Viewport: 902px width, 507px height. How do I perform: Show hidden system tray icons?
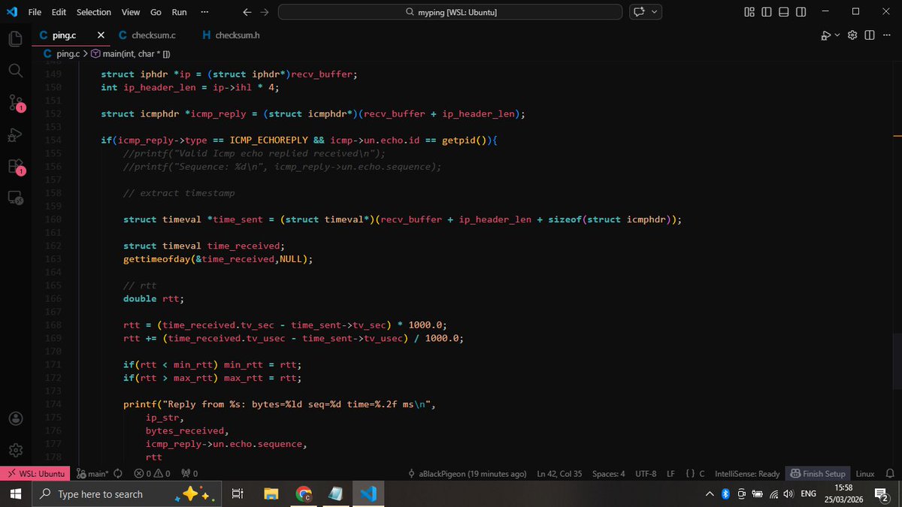click(710, 494)
